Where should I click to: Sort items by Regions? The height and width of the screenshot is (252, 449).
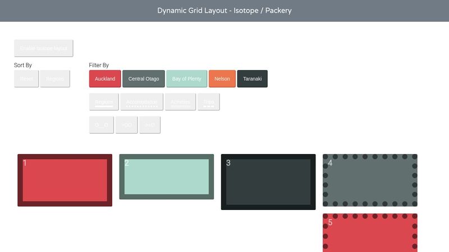(x=55, y=78)
